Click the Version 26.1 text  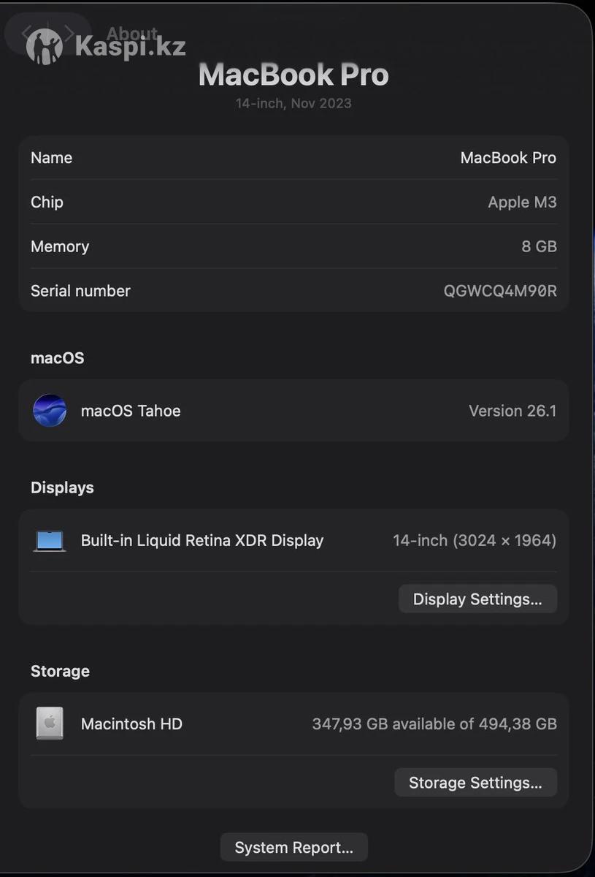point(512,411)
